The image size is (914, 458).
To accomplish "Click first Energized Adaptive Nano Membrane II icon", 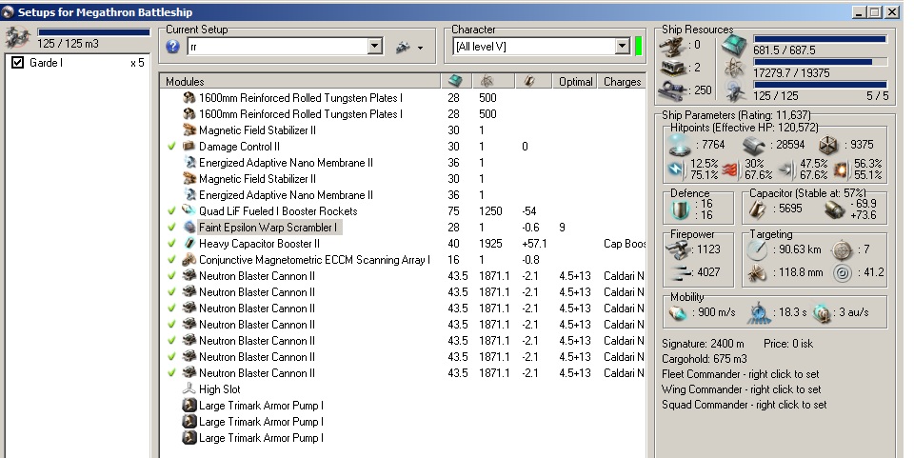I will point(189,163).
